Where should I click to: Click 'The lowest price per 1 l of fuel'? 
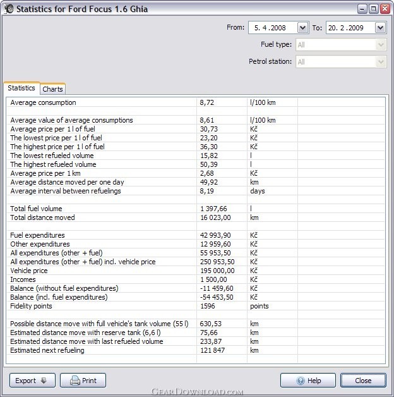pos(56,138)
